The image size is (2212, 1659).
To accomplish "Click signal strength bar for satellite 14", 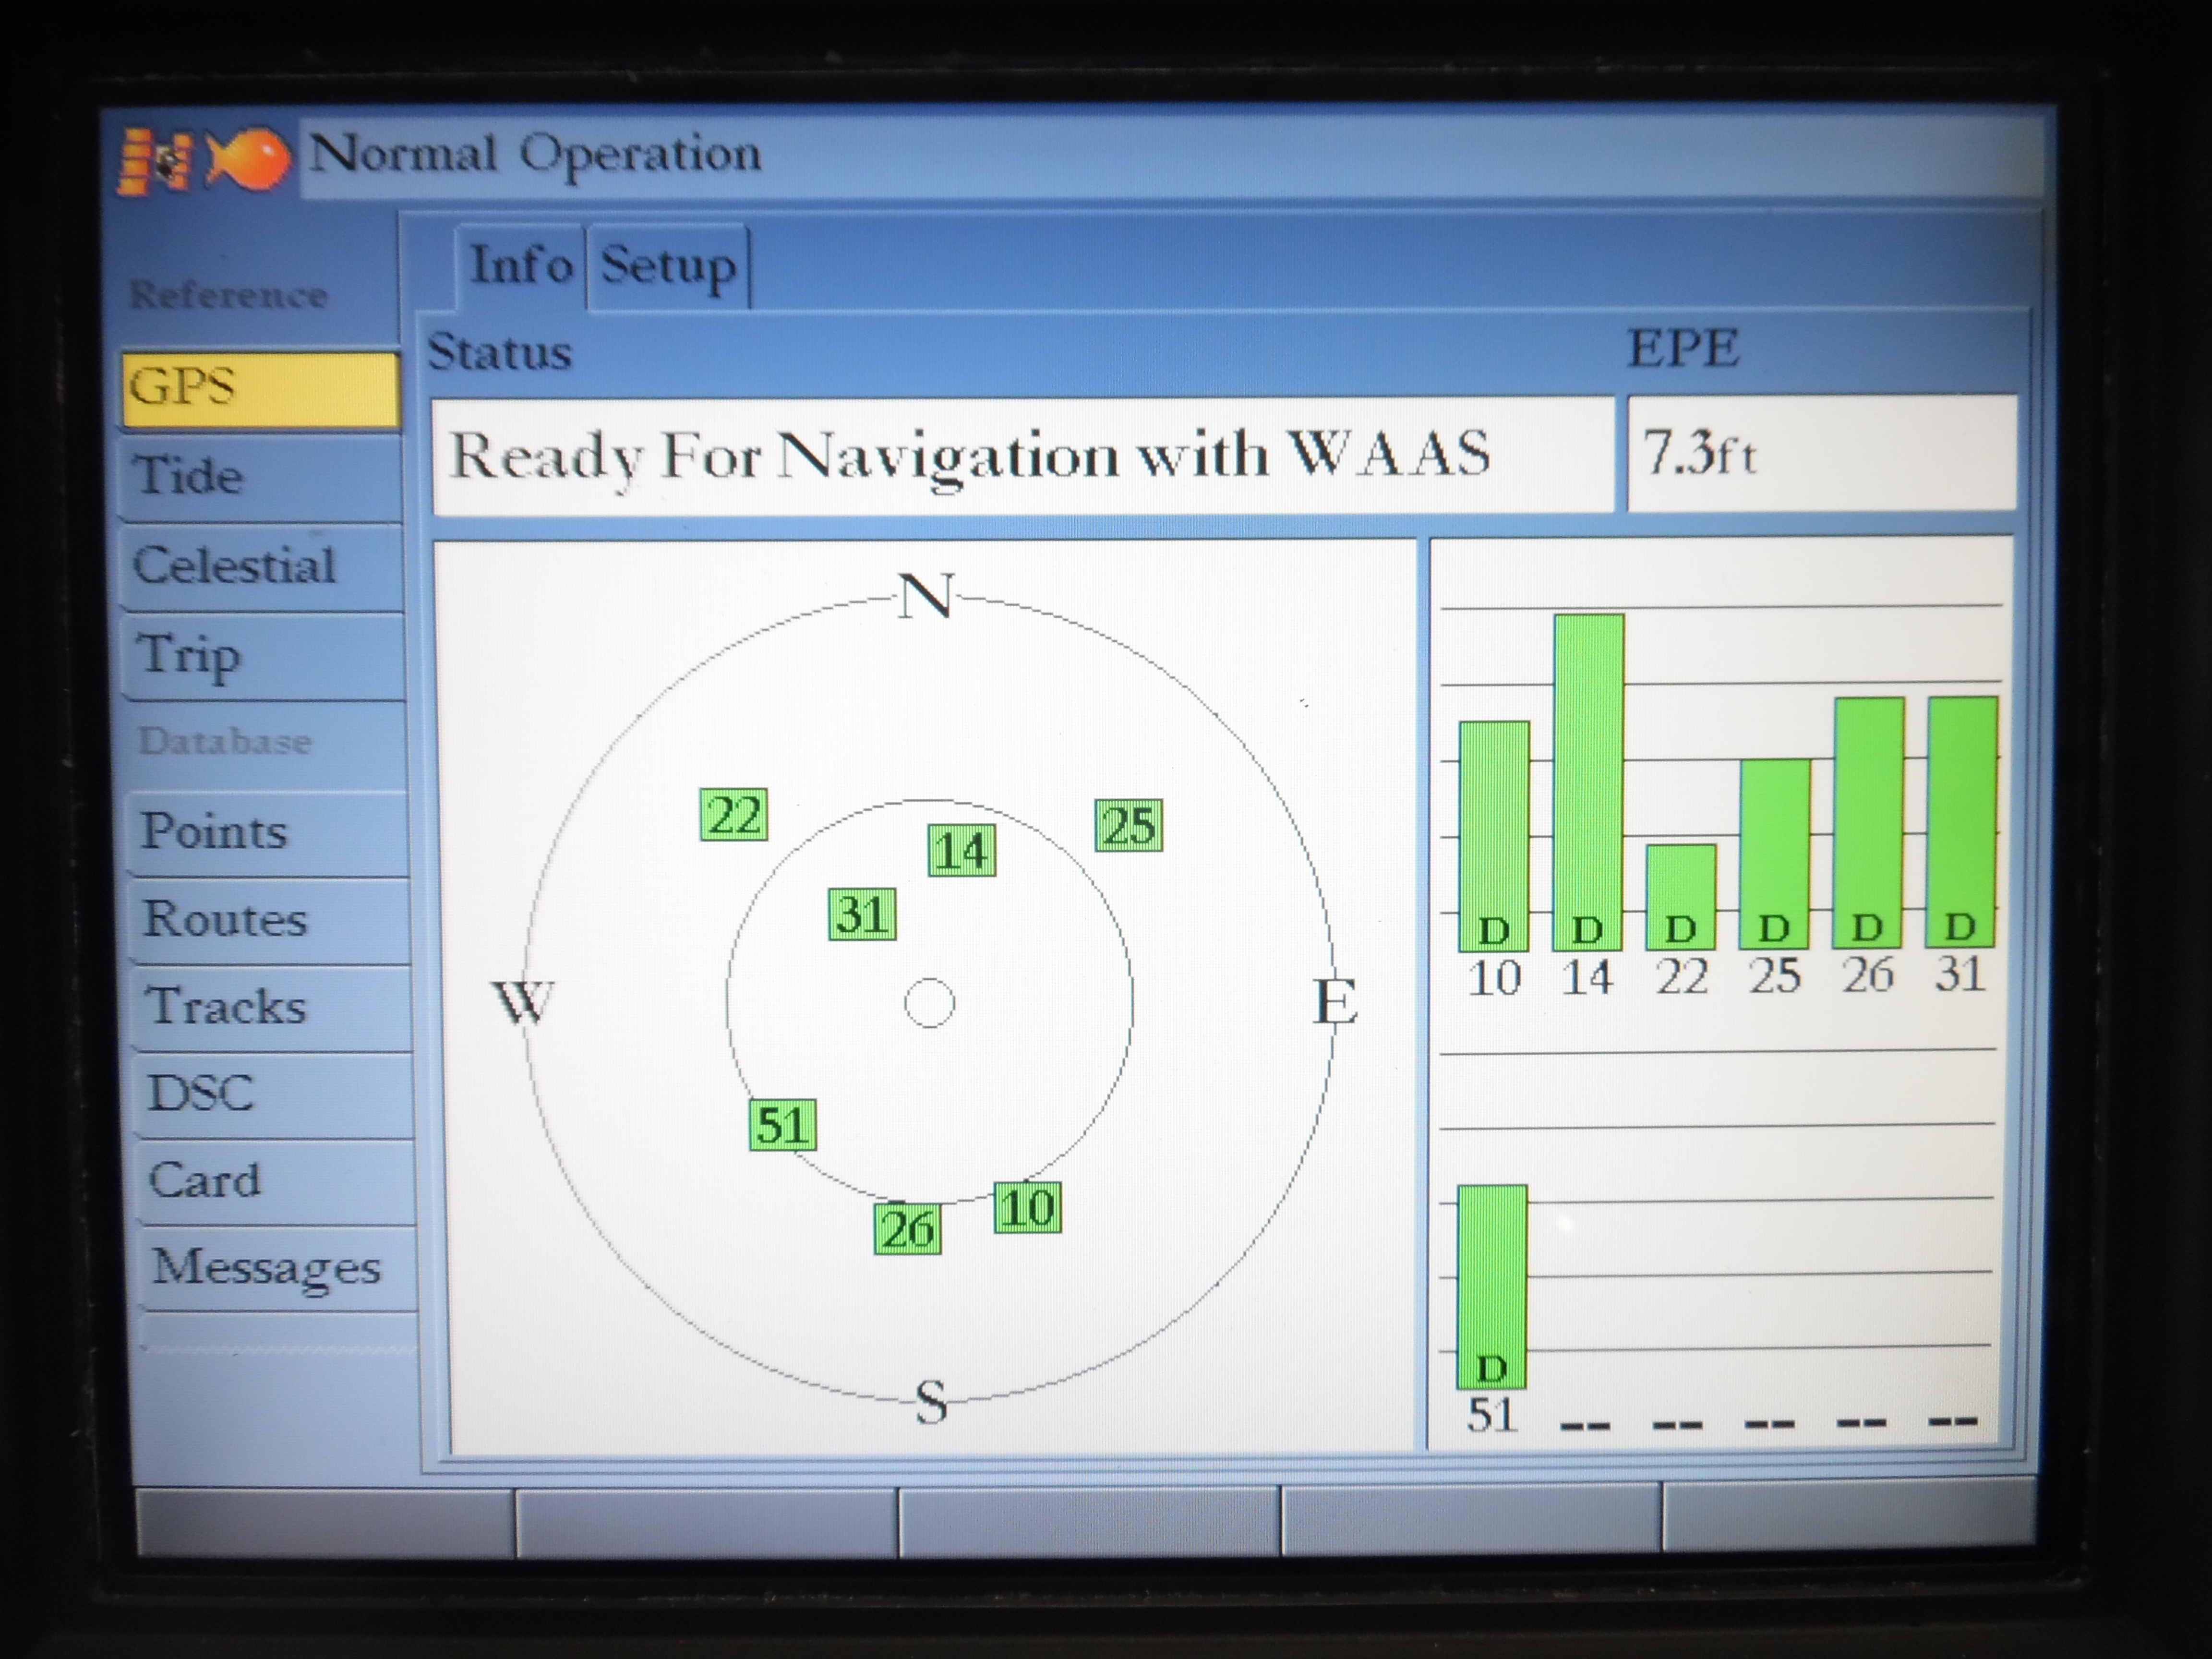I will point(1588,782).
